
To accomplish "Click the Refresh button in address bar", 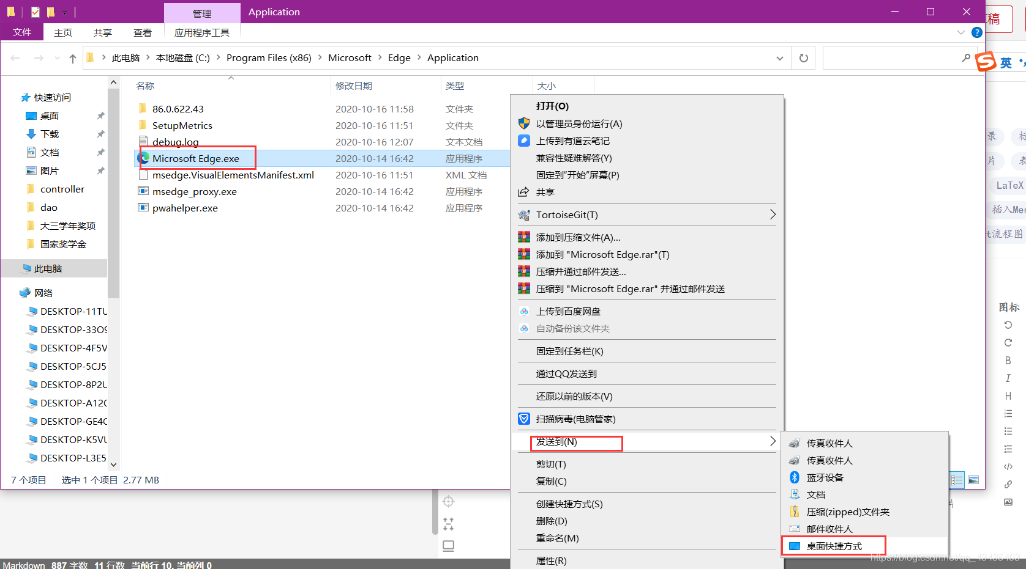I will (x=804, y=58).
